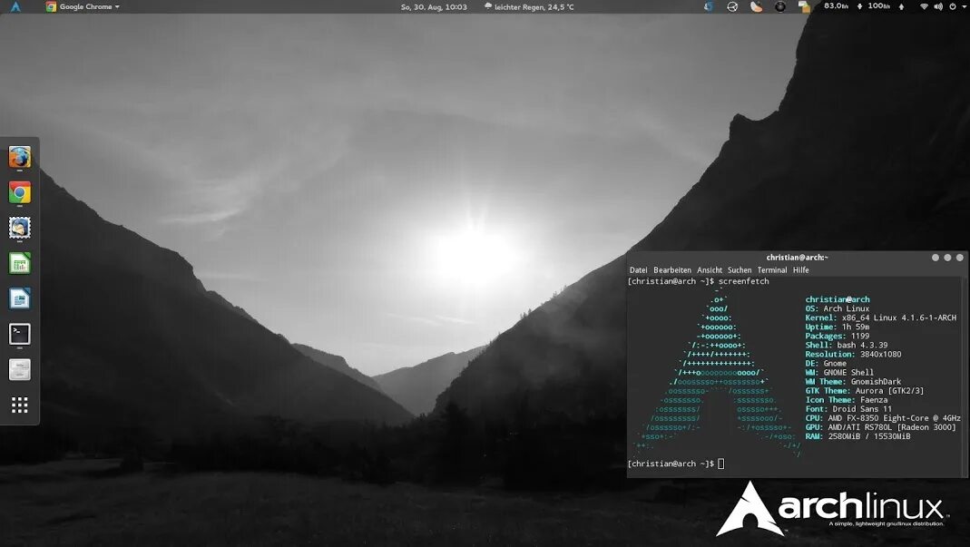Click the 'screenfetch' command text
The width and height of the screenshot is (970, 547).
coord(743,281)
